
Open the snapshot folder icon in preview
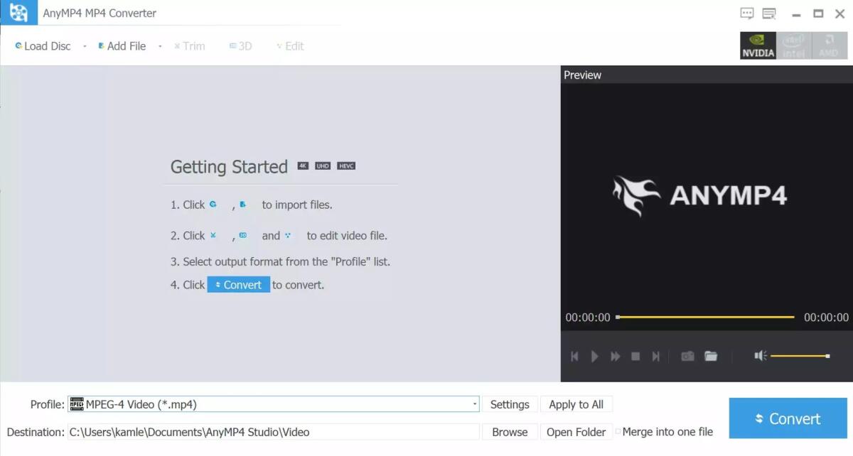pos(711,356)
